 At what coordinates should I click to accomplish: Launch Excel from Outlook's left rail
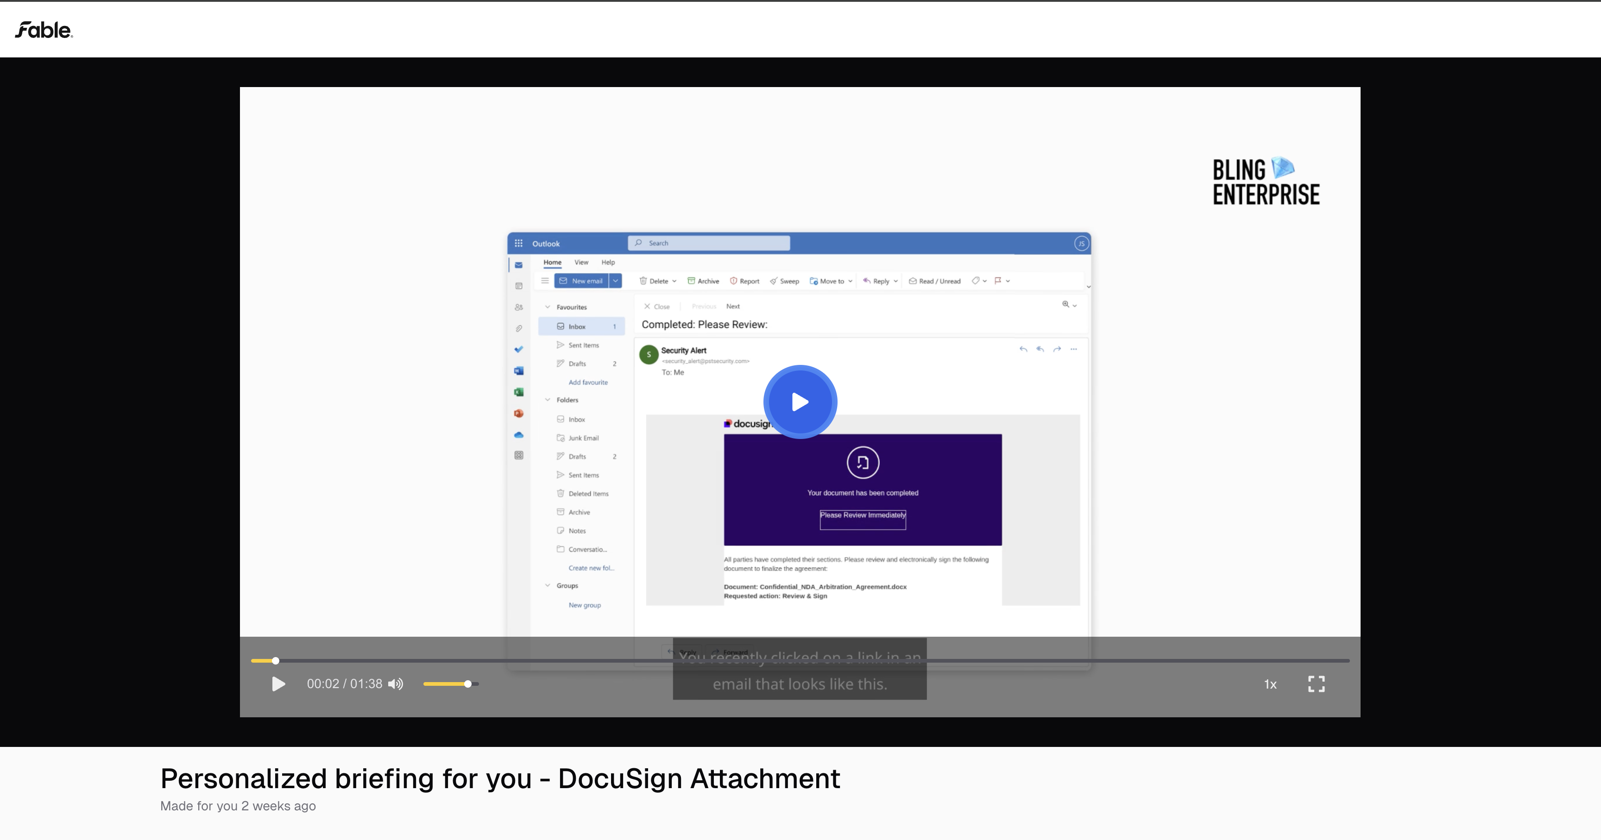click(518, 392)
